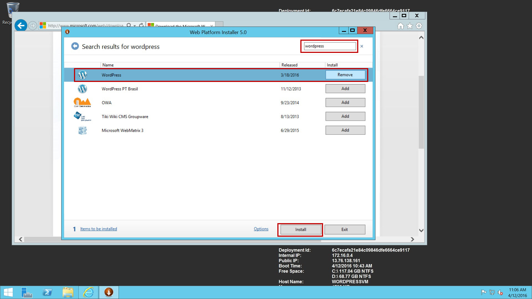
Task: Click the 11/12/2013 release date cell
Action: coord(291,89)
